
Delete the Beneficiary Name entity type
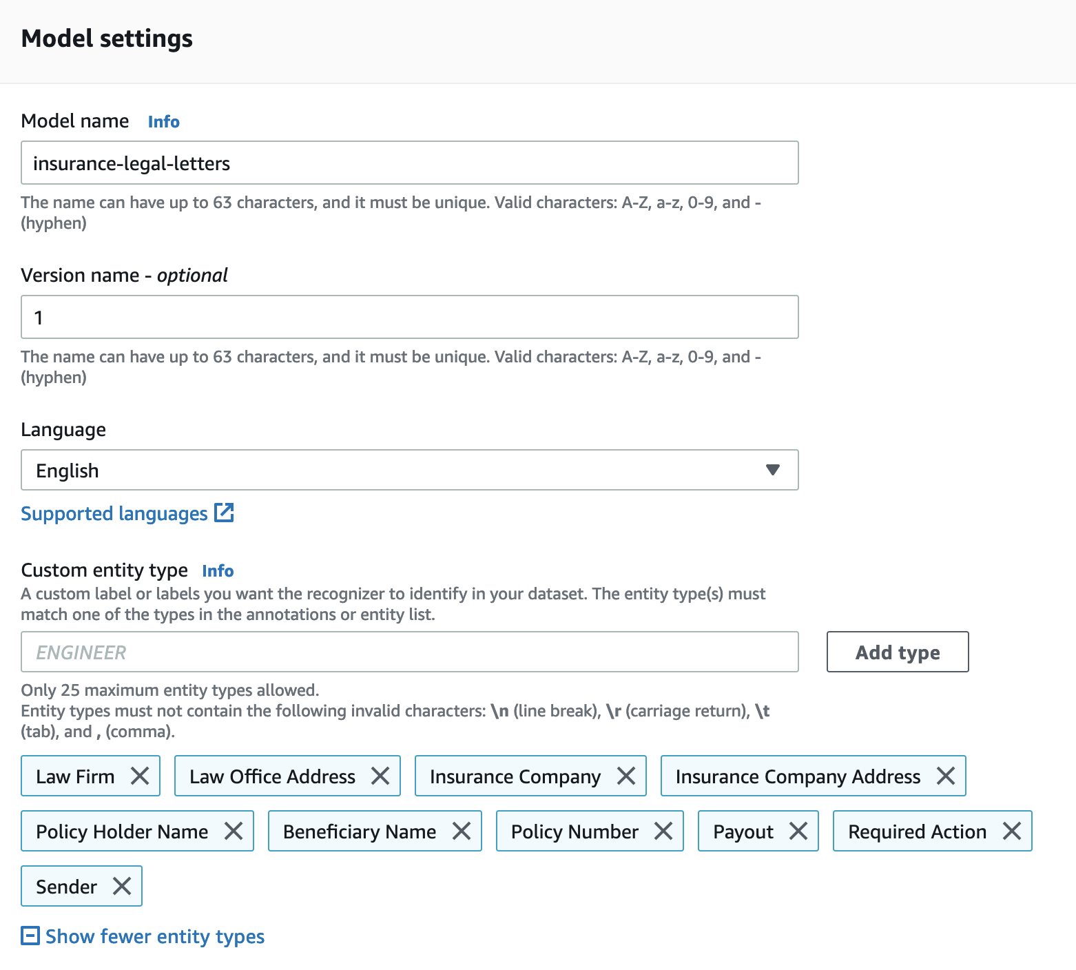pyautogui.click(x=462, y=832)
